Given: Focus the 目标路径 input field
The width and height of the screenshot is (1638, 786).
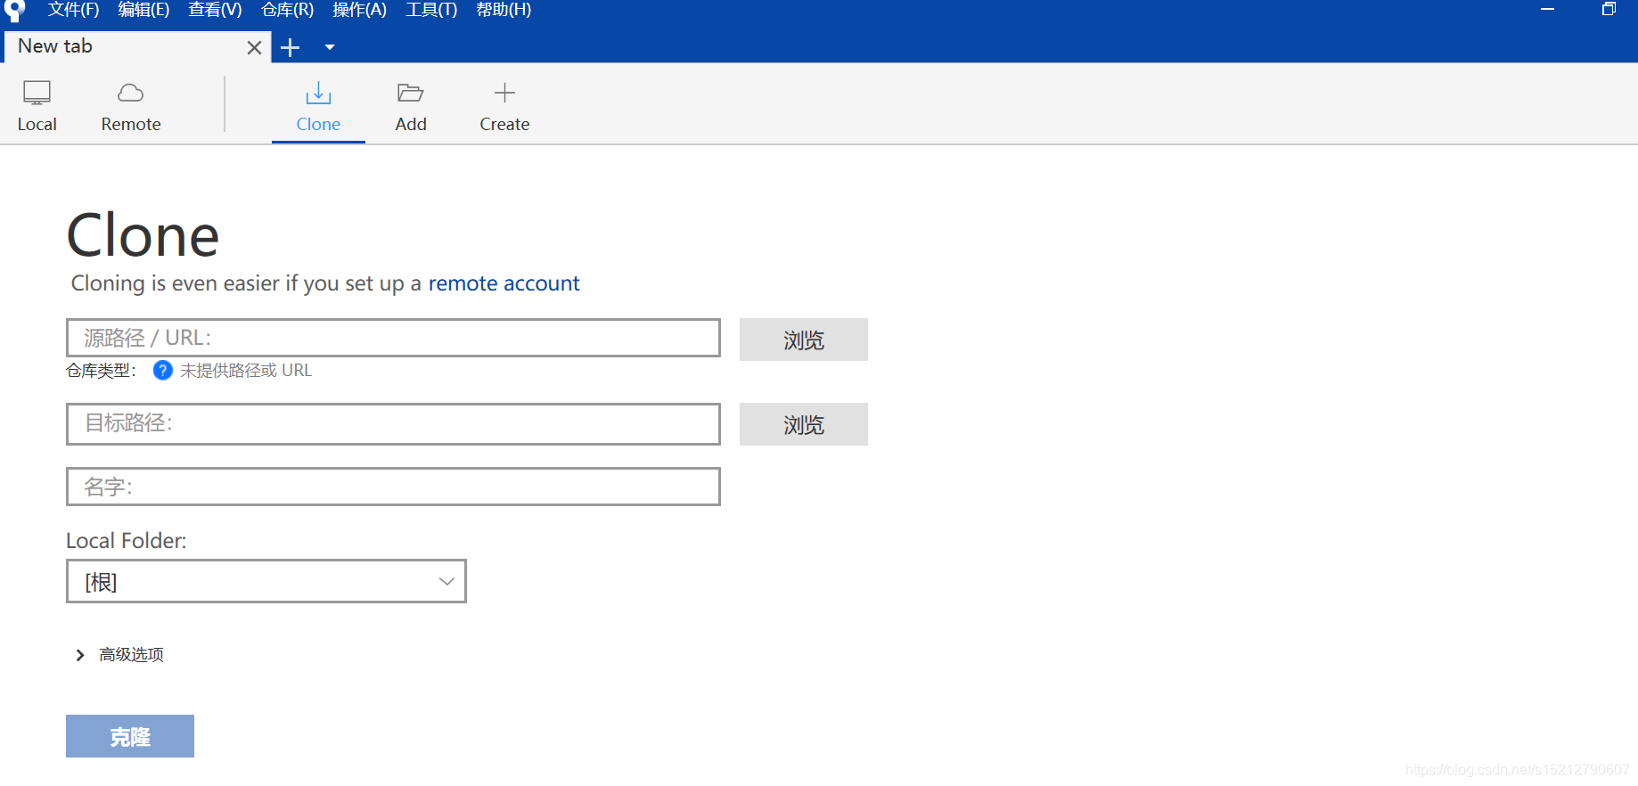Looking at the screenshot, I should pyautogui.click(x=393, y=423).
